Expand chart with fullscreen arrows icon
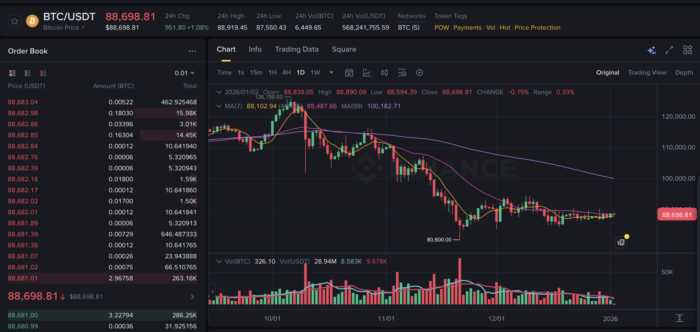This screenshot has width=700, height=332. 669,50
